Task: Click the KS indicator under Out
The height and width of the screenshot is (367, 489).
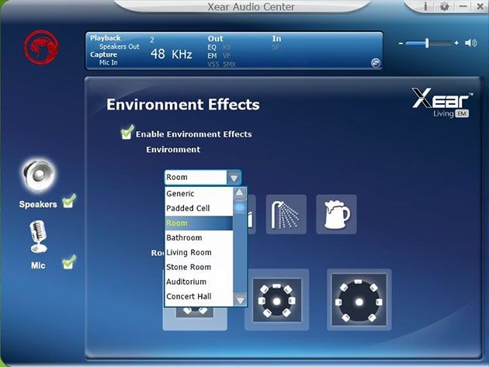Action: [227, 47]
